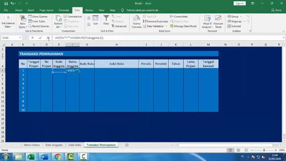286x161 pixels.
Task: Collapse the ribbon
Action: click(283, 31)
